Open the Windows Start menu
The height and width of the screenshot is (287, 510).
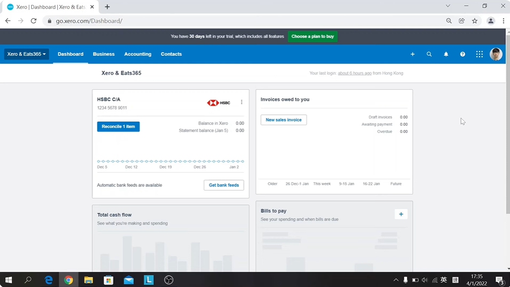point(9,280)
